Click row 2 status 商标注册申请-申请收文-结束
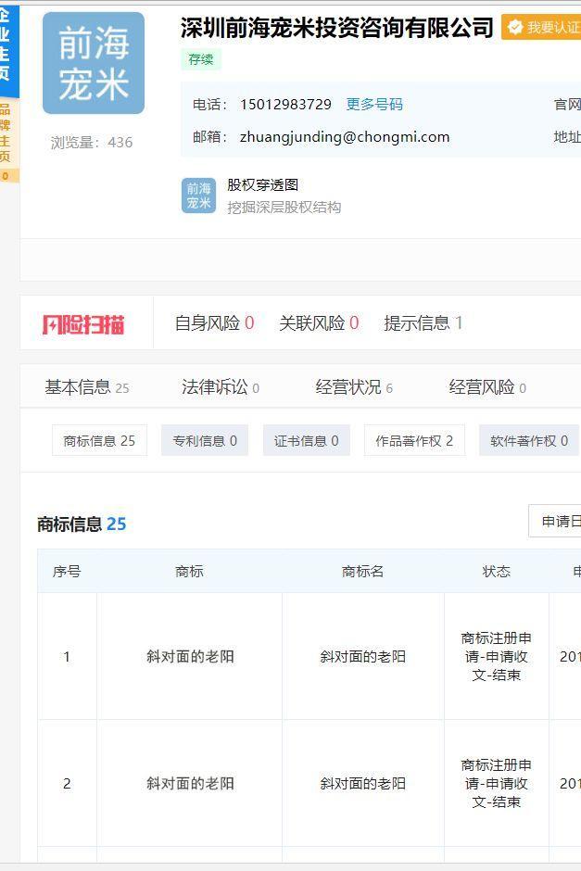Viewport: 581px width, 871px height. [497, 783]
